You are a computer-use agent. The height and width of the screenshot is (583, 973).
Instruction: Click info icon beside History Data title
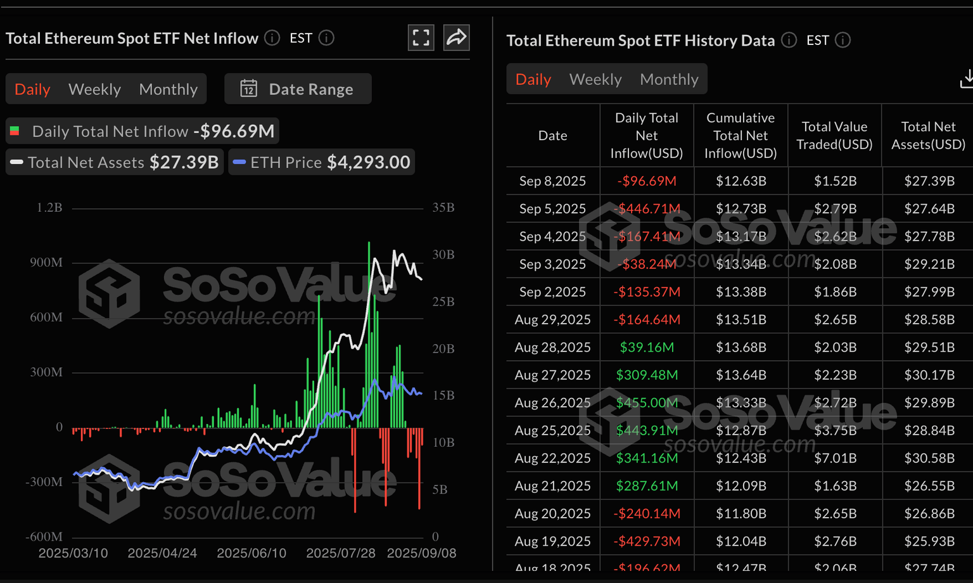(789, 41)
